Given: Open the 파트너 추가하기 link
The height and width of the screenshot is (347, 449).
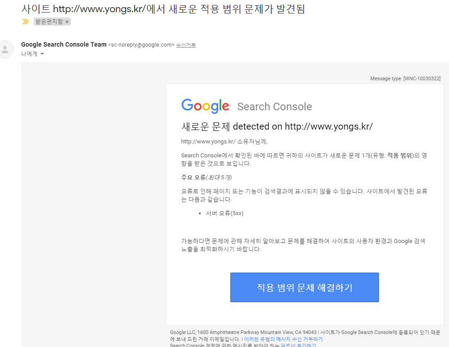Looking at the screenshot, I should click(x=298, y=345).
